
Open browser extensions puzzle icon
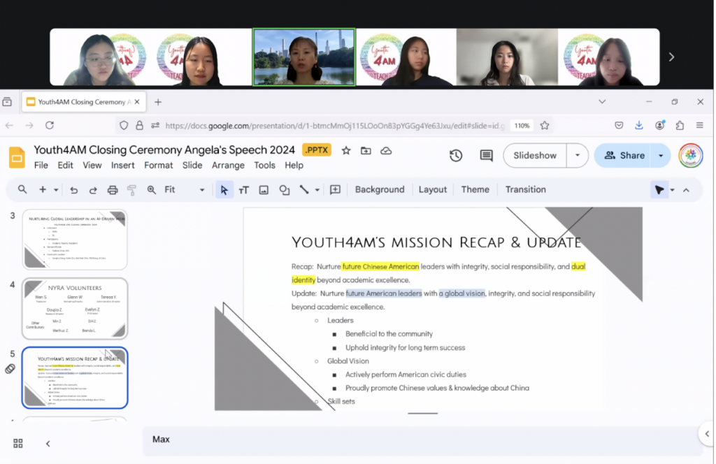[680, 125]
